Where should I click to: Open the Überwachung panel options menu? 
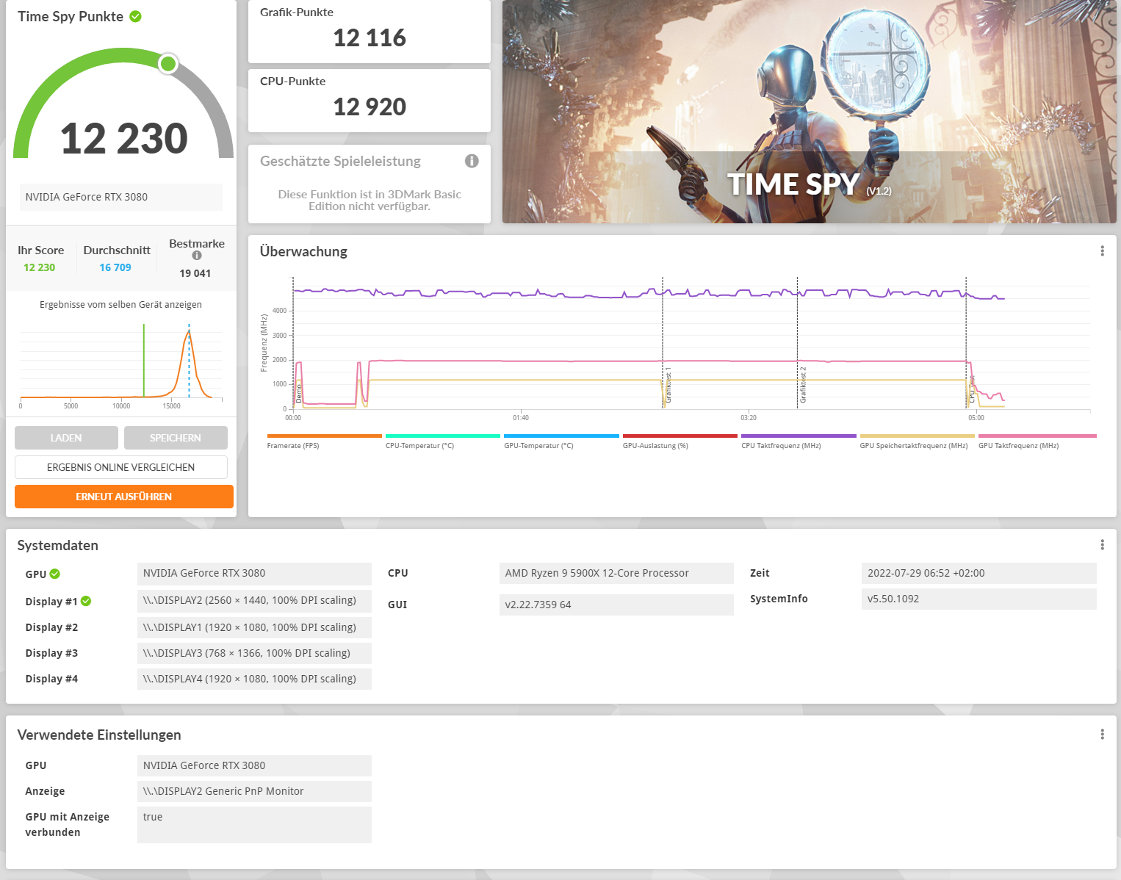pos(1102,250)
